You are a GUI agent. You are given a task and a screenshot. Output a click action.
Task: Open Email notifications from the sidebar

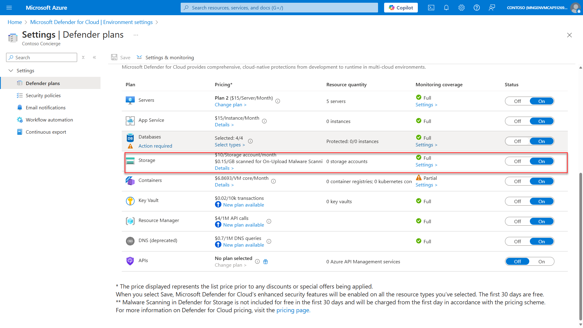point(46,107)
